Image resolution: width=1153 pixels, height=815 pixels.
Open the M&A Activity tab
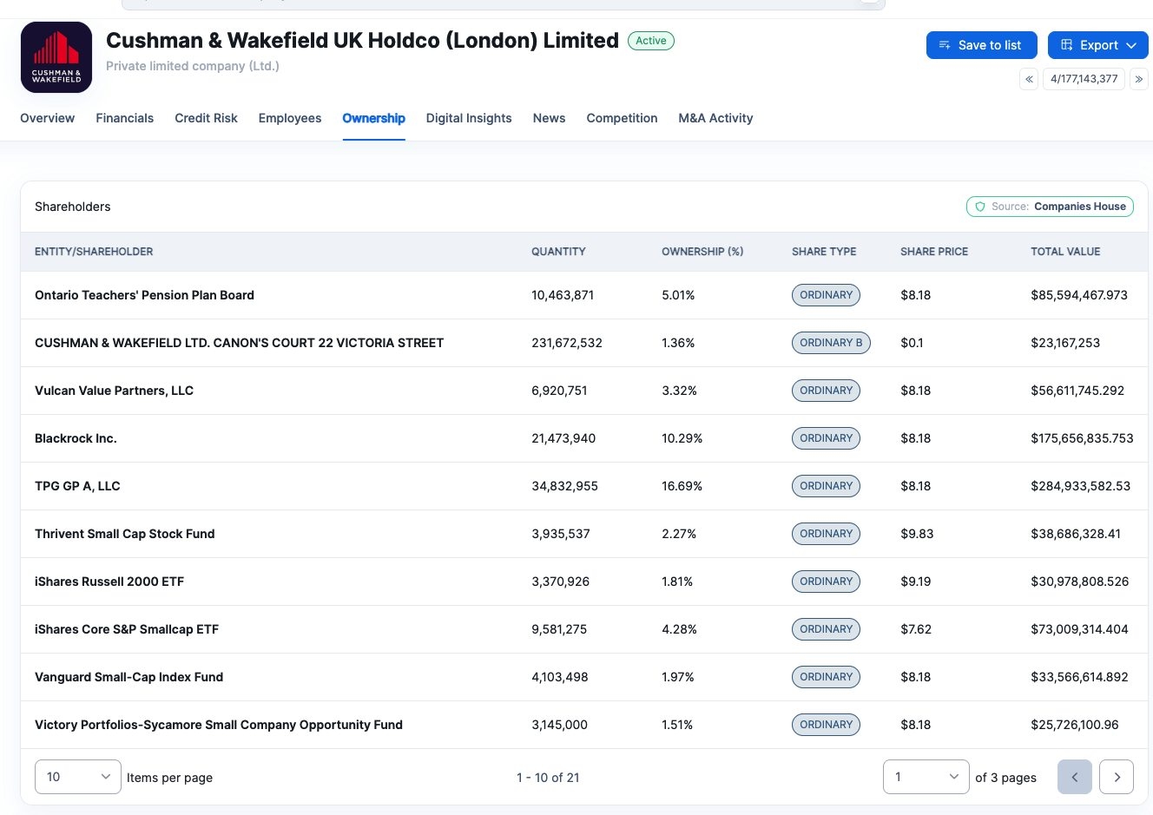pyautogui.click(x=715, y=118)
